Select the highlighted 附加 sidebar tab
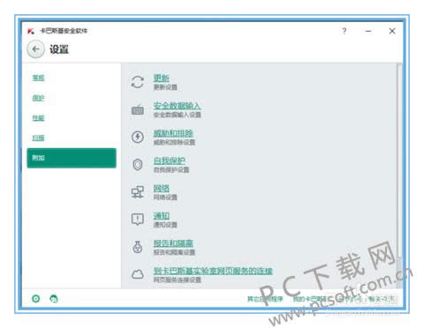This screenshot has height=328, width=424. coord(72,158)
